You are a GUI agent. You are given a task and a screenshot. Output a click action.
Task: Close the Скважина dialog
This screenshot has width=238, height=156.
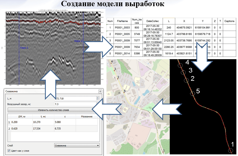click(x=100, y=91)
